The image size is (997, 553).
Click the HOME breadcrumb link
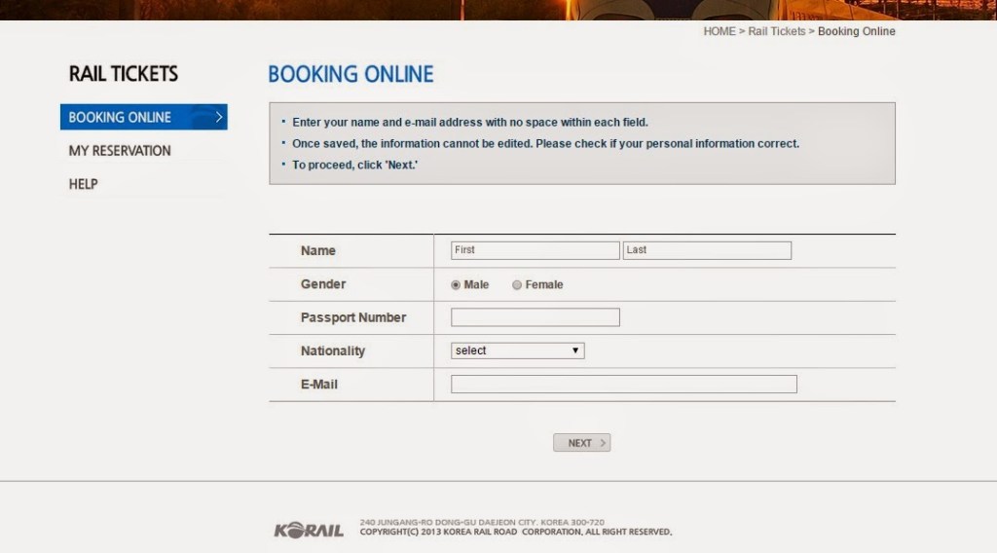(x=720, y=31)
